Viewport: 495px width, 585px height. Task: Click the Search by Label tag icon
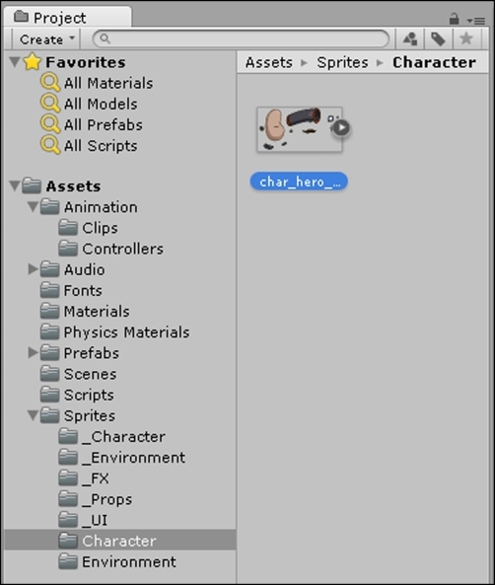438,38
